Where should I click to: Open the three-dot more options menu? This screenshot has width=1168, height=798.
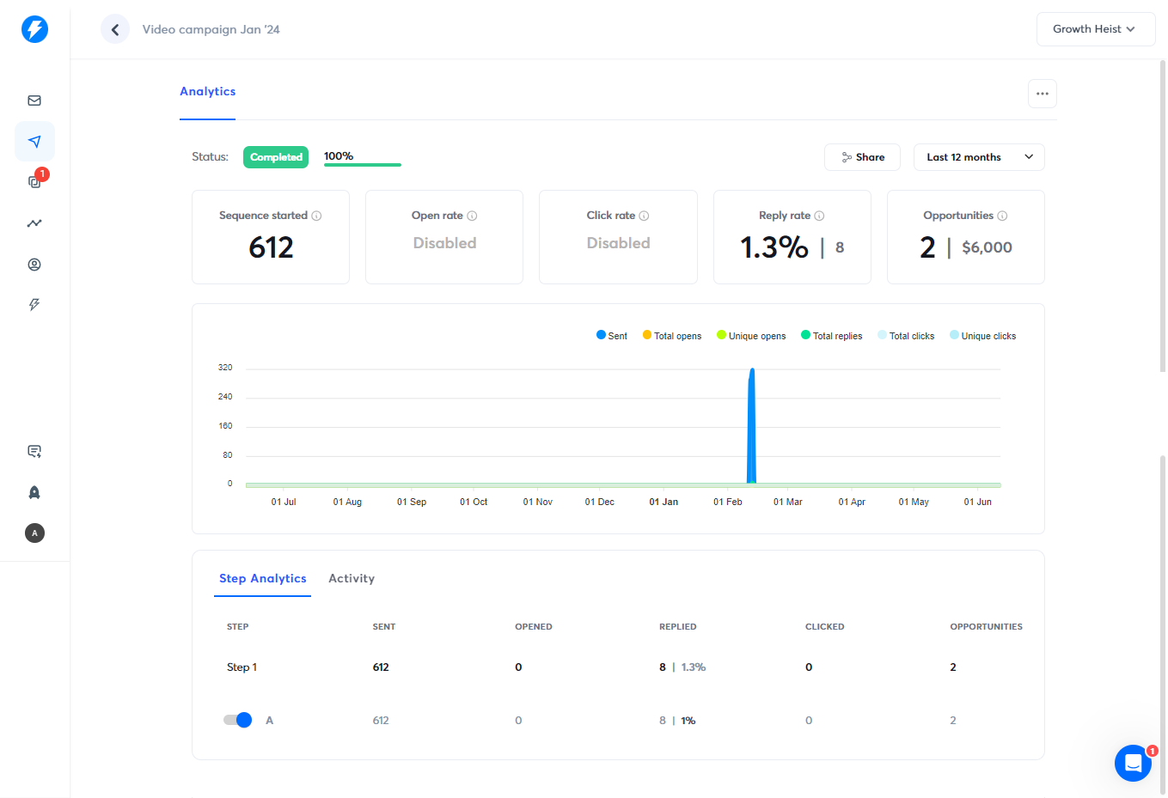click(1043, 94)
